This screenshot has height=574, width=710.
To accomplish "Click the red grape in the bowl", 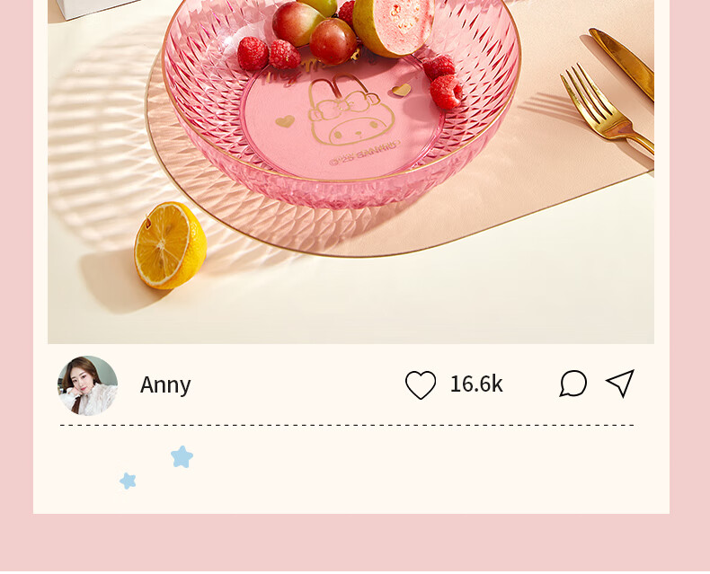I will tap(333, 41).
